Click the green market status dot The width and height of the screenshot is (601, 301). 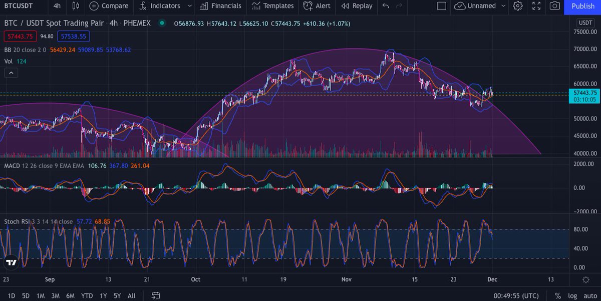pyautogui.click(x=161, y=23)
